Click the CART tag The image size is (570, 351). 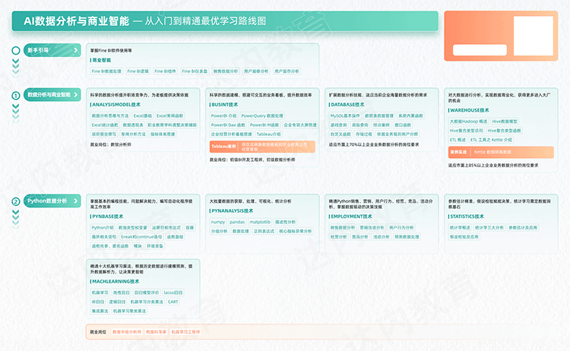pos(173,302)
